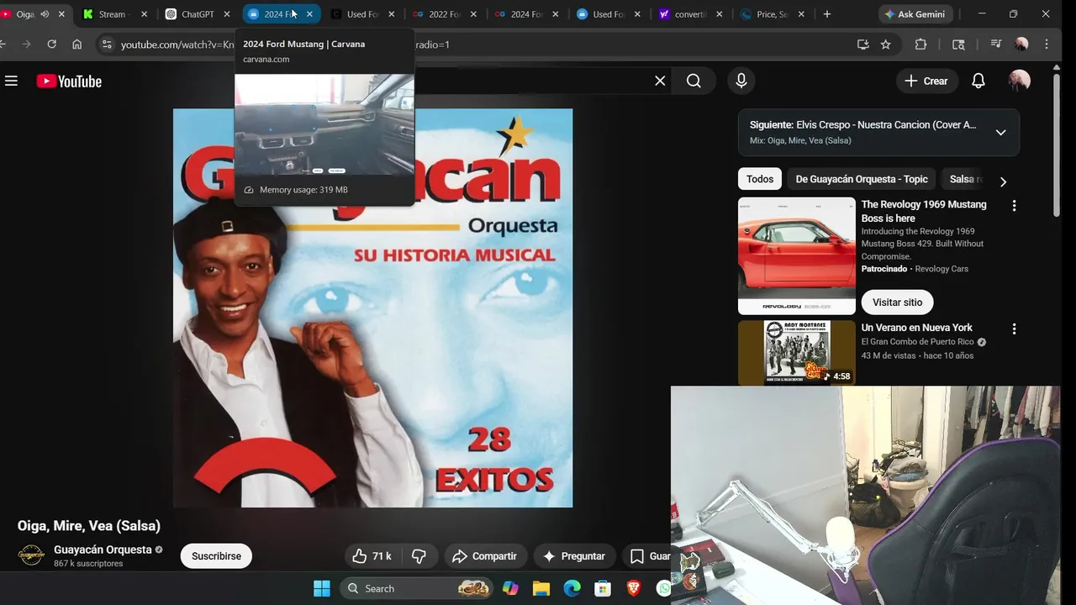Screen dimensions: 1076x605
Task: Expand the Siguiente mix queue chevron
Action: click(1000, 132)
